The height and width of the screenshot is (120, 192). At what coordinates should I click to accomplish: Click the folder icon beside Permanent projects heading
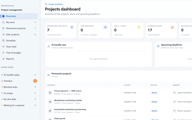pos(49,75)
